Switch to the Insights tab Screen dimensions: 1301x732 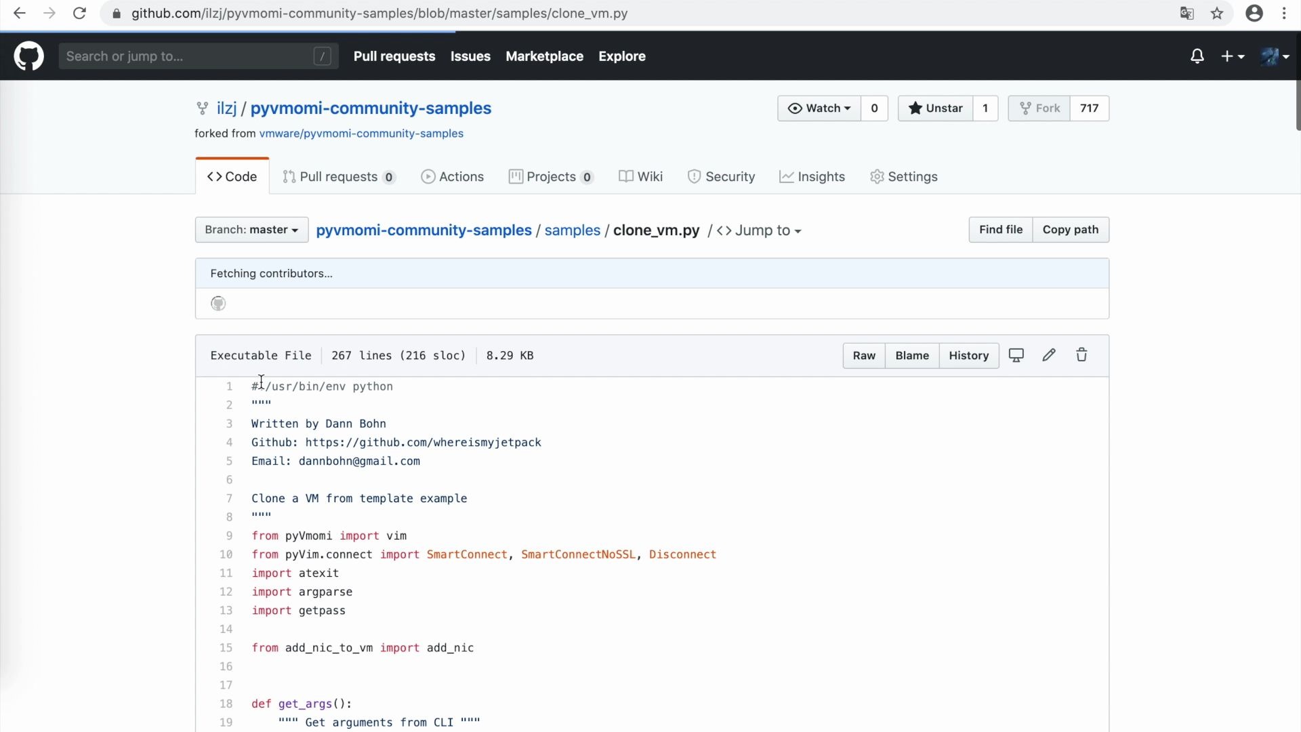[x=812, y=177]
